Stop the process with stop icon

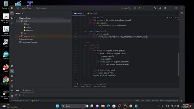click(x=19, y=95)
